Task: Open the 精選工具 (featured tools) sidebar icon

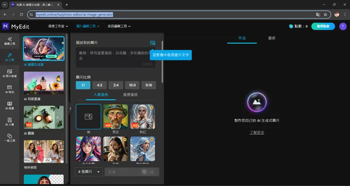Action: pyautogui.click(x=9, y=41)
